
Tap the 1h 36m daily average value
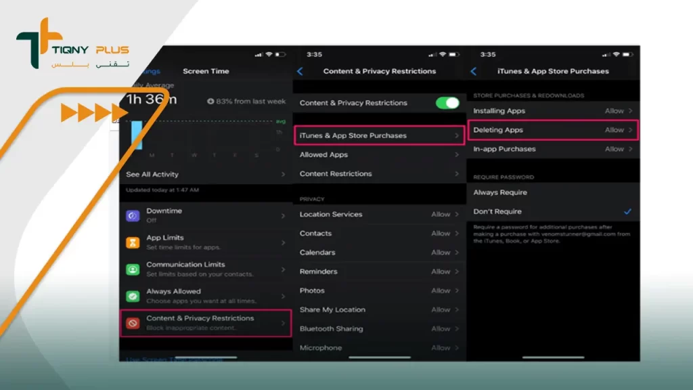click(152, 99)
